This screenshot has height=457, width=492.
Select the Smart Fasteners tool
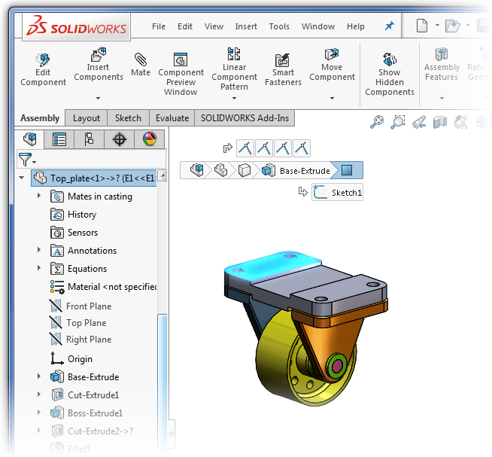[x=283, y=69]
